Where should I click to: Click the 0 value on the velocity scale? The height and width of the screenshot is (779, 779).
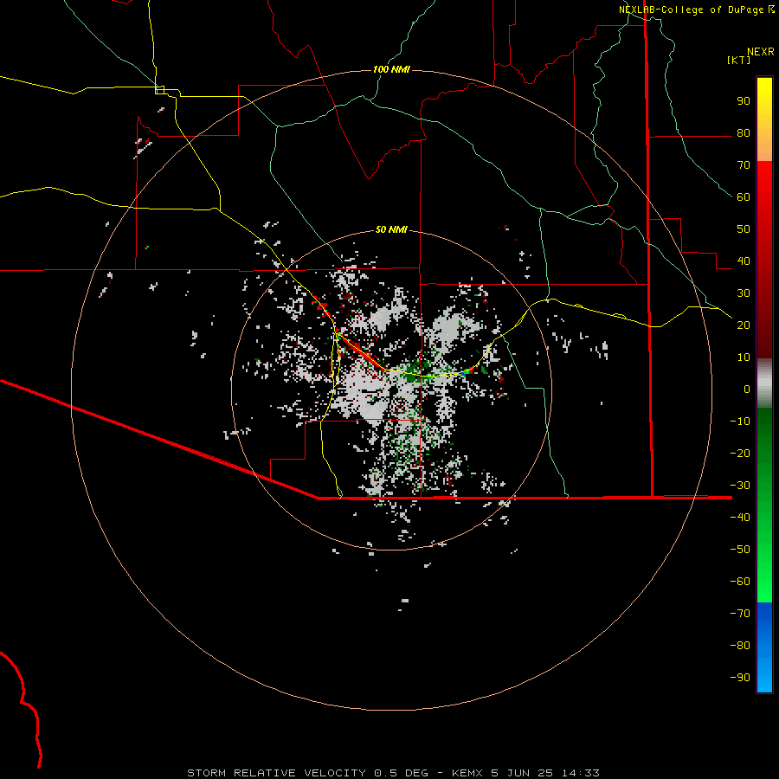tap(747, 389)
